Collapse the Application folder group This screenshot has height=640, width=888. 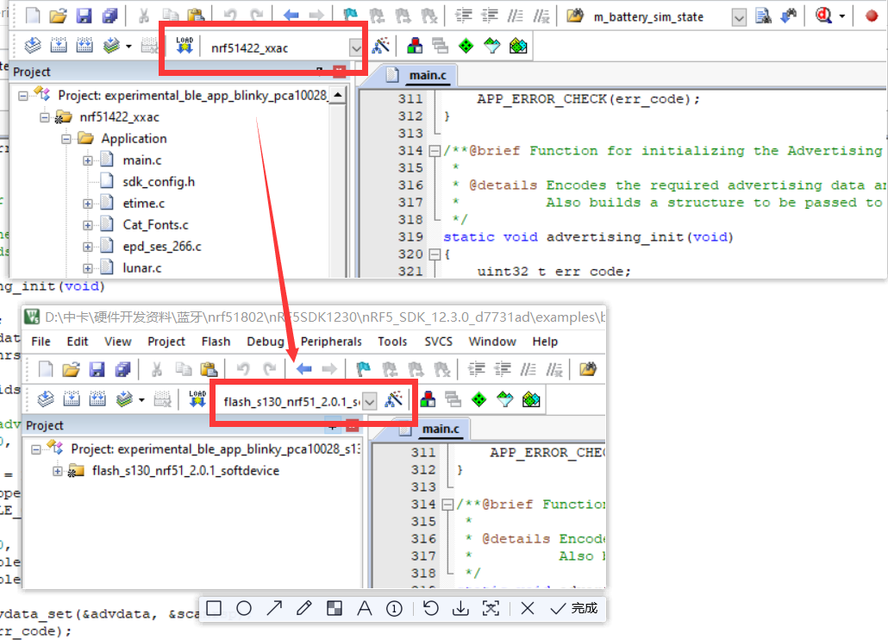point(66,139)
